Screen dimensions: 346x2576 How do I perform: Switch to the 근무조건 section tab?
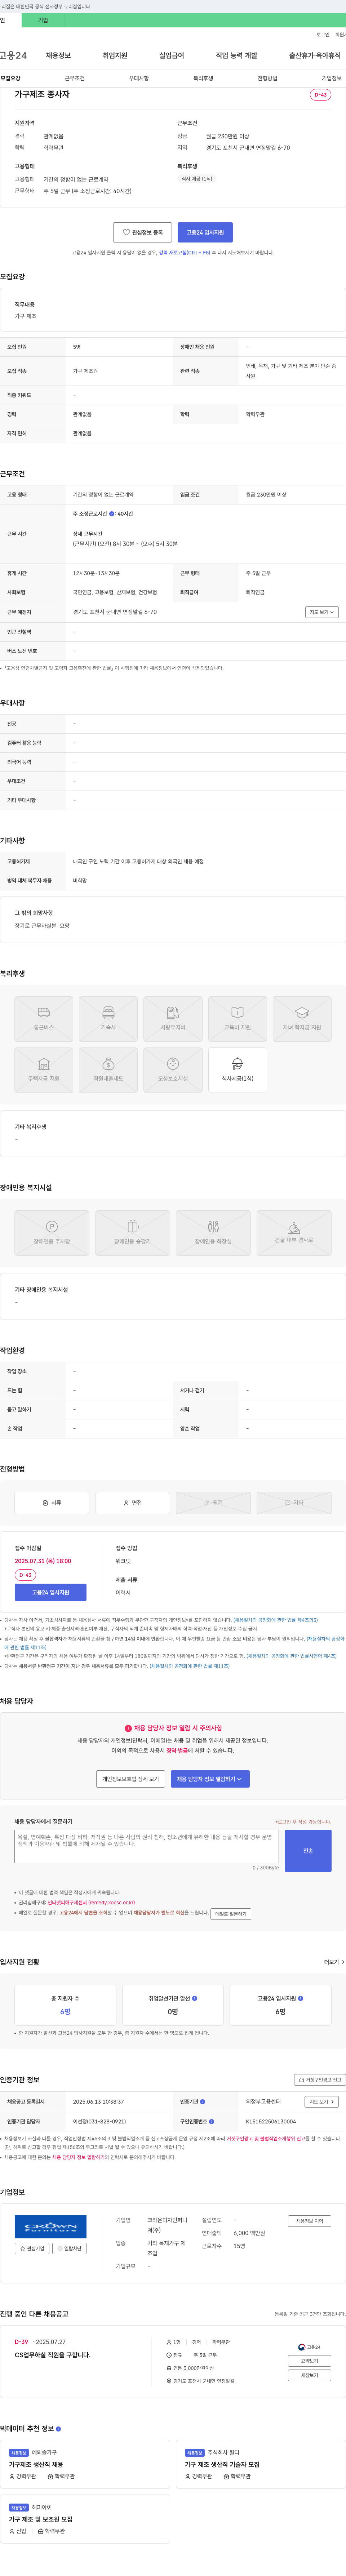[x=75, y=78]
